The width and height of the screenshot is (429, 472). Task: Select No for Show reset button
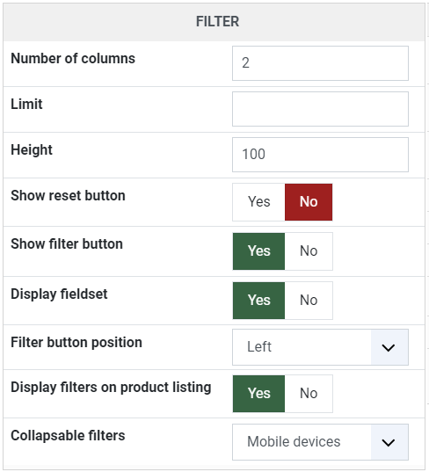click(x=309, y=202)
